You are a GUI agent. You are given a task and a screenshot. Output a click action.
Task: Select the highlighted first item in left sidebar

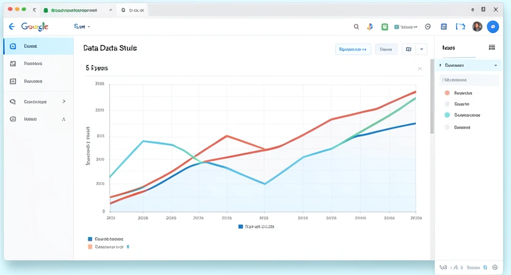click(37, 46)
